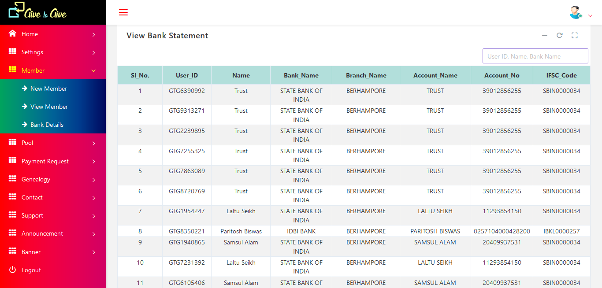Image resolution: width=602 pixels, height=288 pixels.
Task: Expand the Pool menu chevron
Action: [x=94, y=143]
